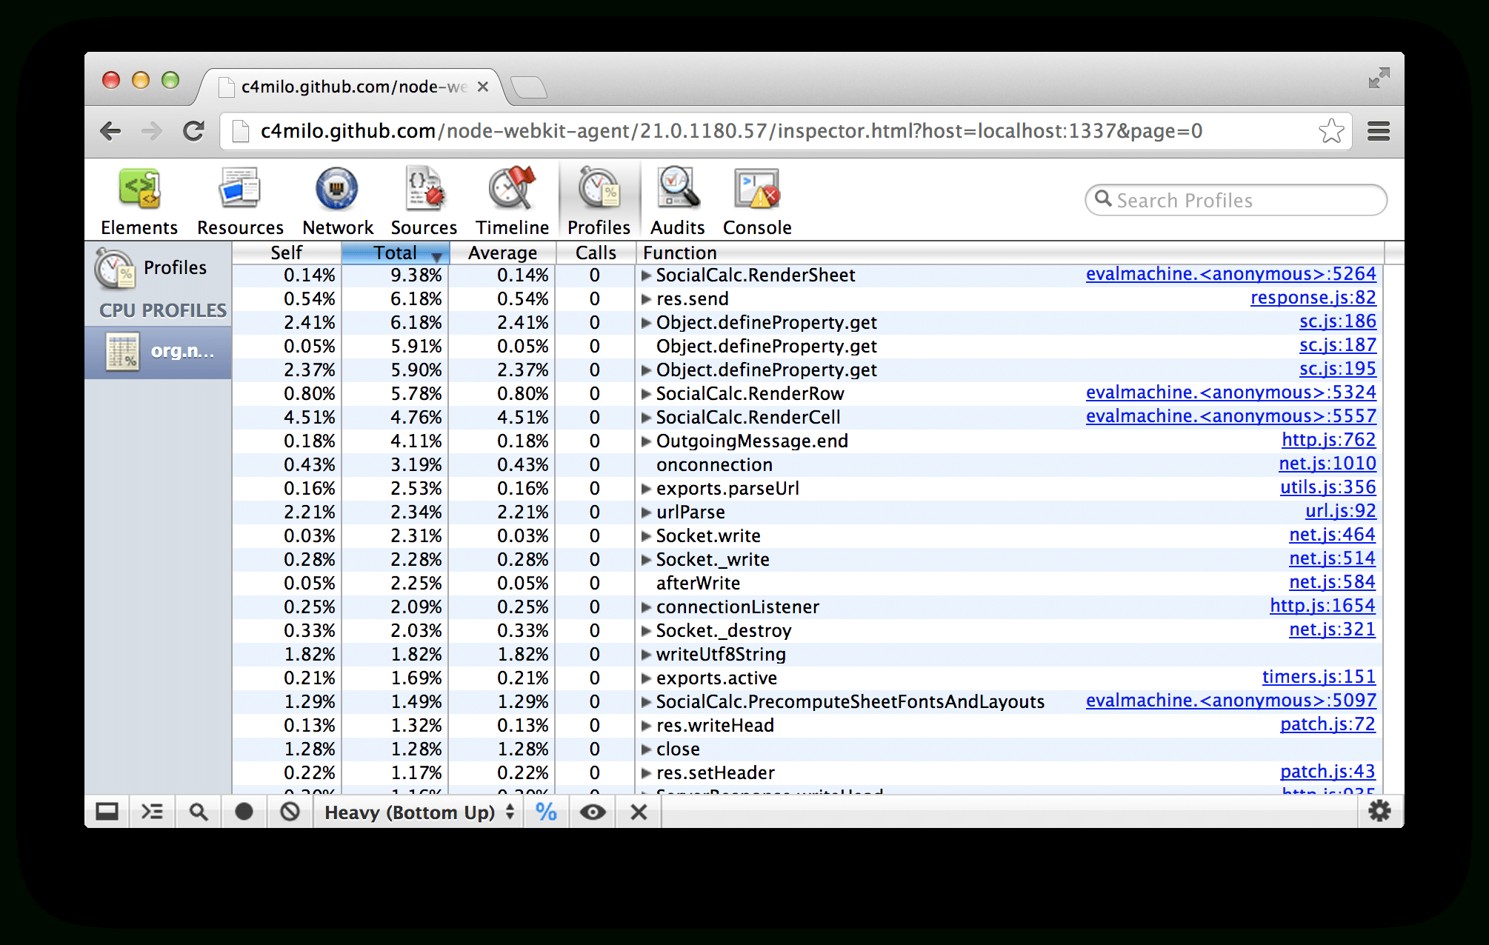Open the Console panel
Image resolution: width=1489 pixels, height=945 pixels.
pyautogui.click(x=756, y=198)
